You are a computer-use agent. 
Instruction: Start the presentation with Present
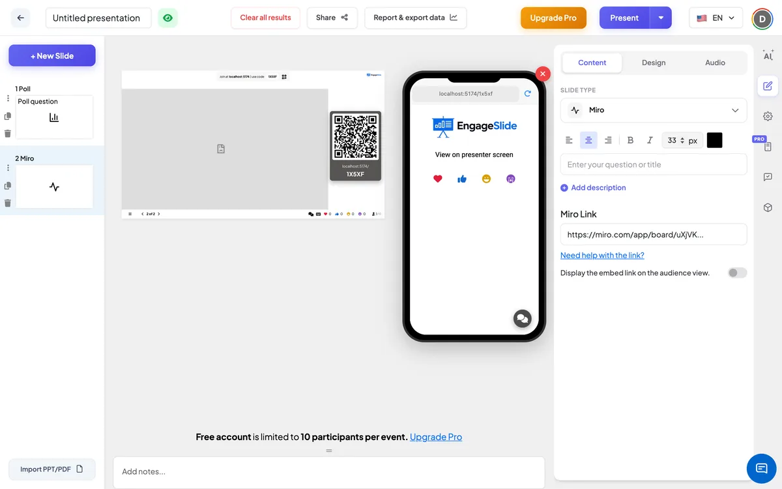(x=624, y=18)
